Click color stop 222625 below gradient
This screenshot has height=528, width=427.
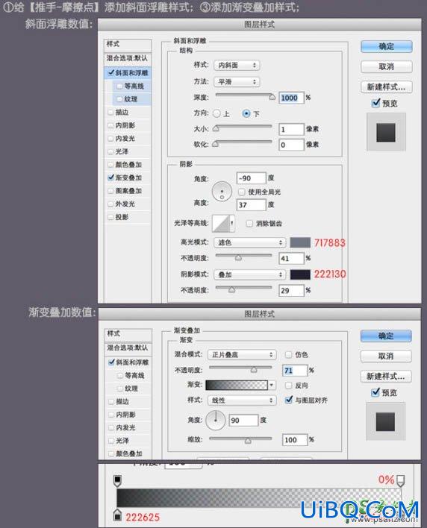click(x=117, y=514)
